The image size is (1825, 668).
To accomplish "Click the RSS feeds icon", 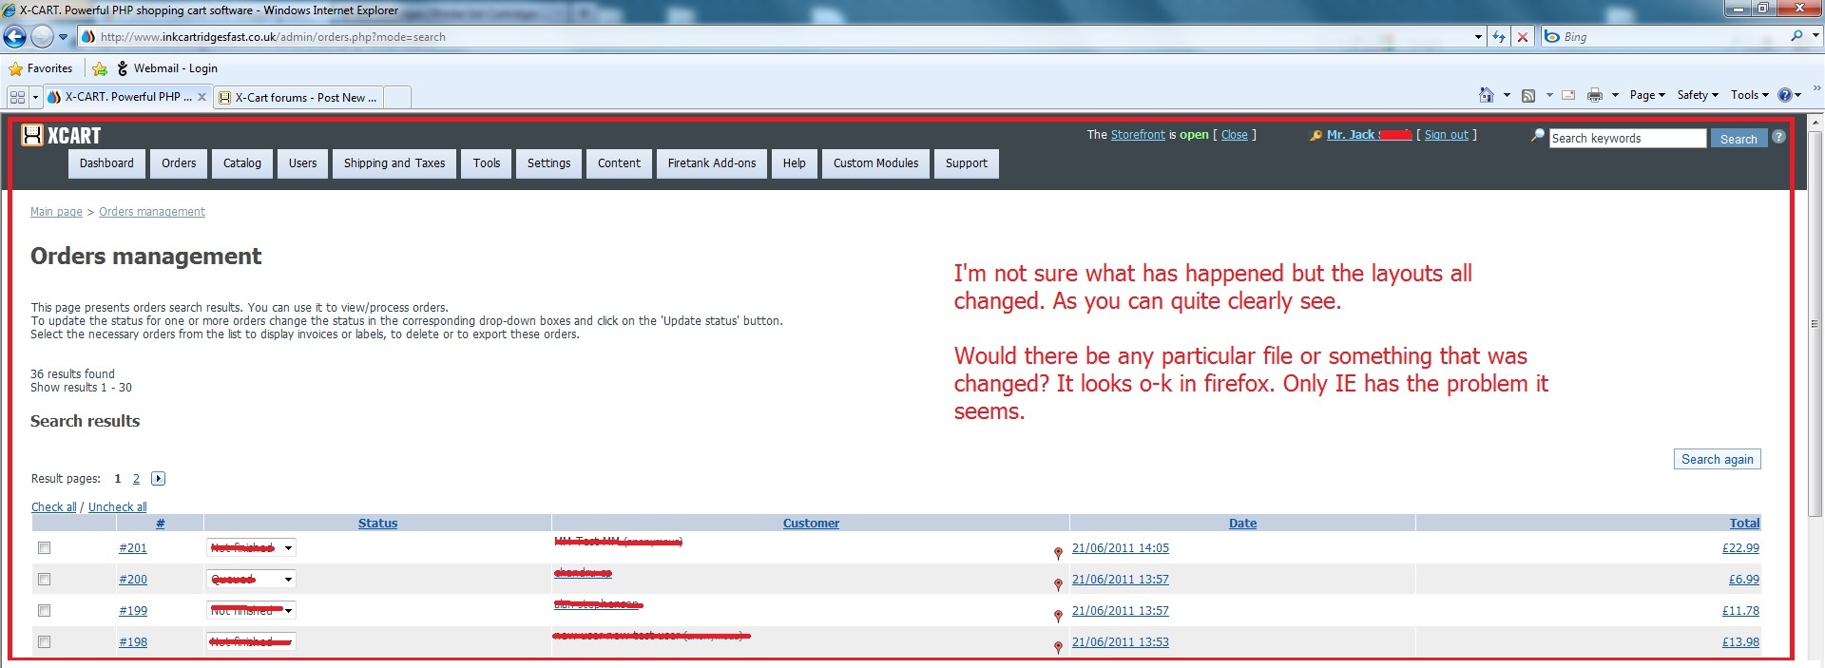I will point(1528,95).
